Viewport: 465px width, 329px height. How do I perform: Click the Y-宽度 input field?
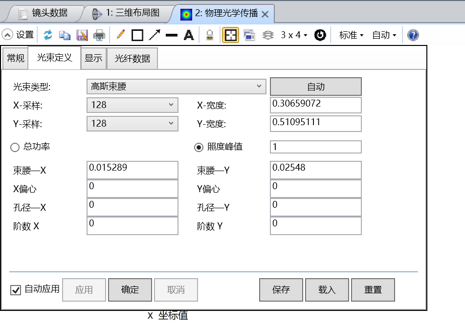click(x=315, y=123)
